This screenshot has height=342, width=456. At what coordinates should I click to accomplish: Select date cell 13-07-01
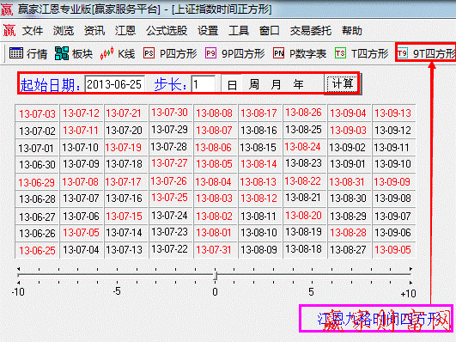(x=36, y=149)
